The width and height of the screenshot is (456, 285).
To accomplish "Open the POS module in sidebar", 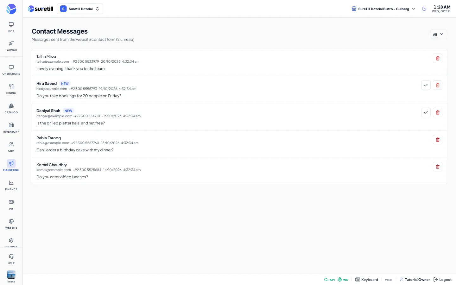I will [11, 27].
